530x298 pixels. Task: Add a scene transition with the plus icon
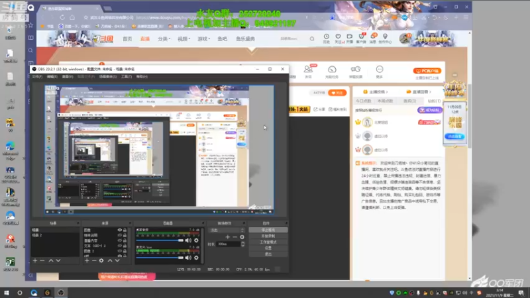(x=227, y=237)
